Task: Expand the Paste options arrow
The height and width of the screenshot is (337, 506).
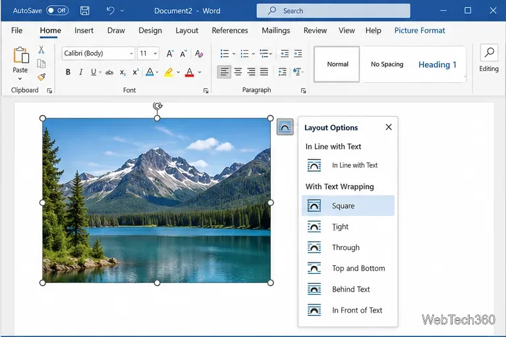Action: point(20,78)
